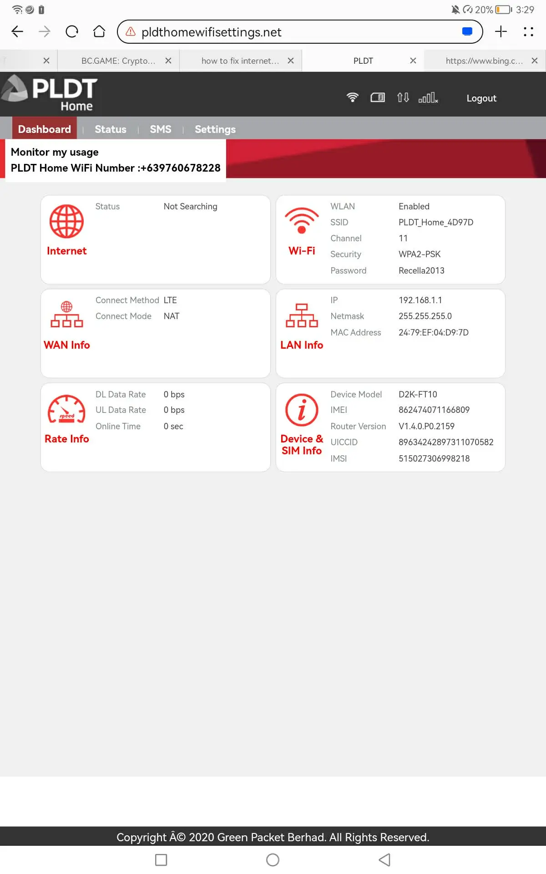Click the UICCID number value

(446, 442)
